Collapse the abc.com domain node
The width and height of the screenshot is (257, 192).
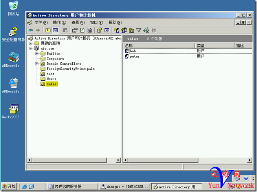(31, 48)
